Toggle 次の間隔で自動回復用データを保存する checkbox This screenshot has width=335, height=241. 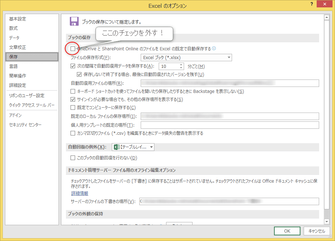[73, 66]
